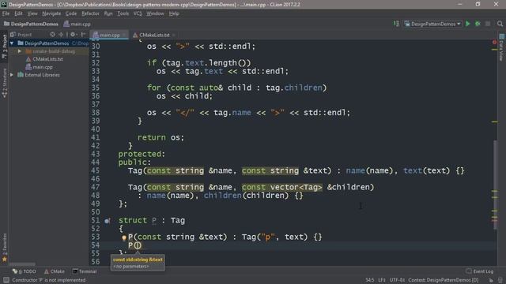This screenshot has width=506, height=284.
Task: Click main.cpp breadcrumb in navigation bar
Action: click(77, 24)
